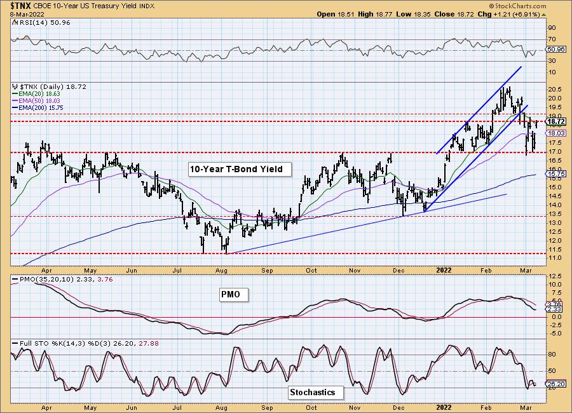This screenshot has height=413, width=572.
Task: Click the '$TNX (Daily) 18.72' legend
Action: [53, 87]
